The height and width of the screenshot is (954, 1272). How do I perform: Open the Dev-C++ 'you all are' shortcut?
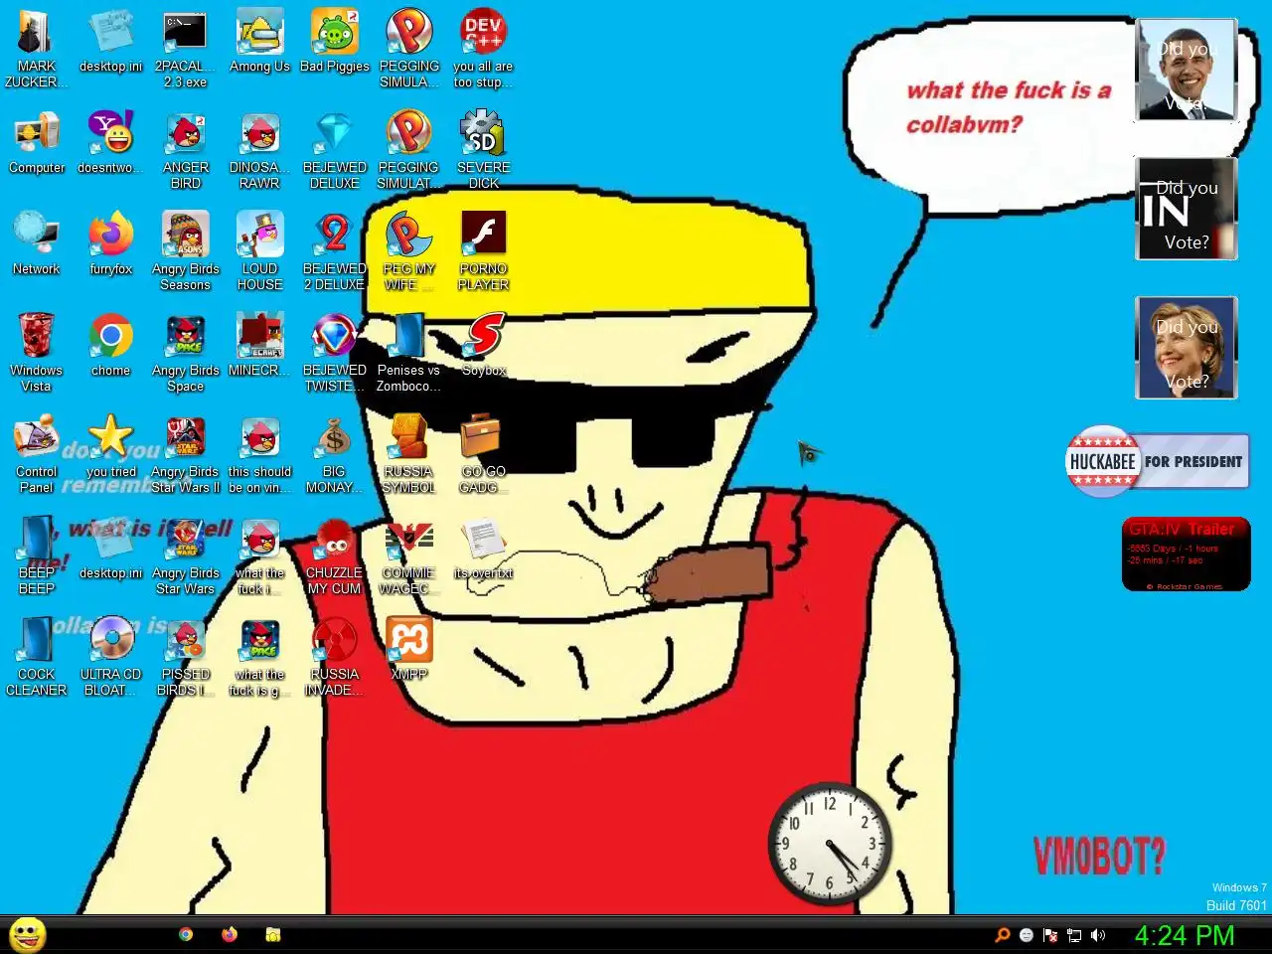483,49
